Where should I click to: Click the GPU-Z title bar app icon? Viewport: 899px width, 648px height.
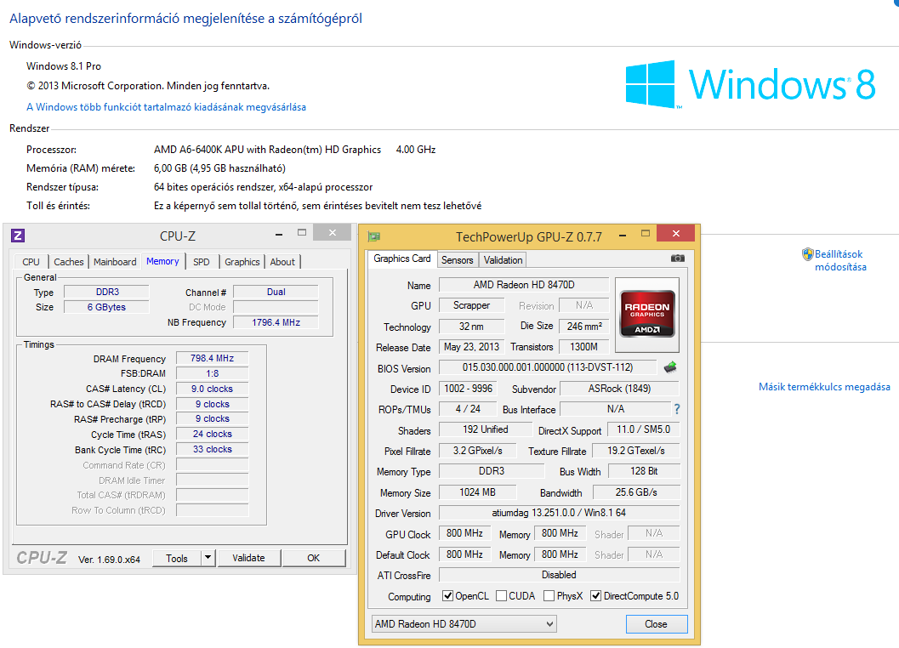point(374,236)
